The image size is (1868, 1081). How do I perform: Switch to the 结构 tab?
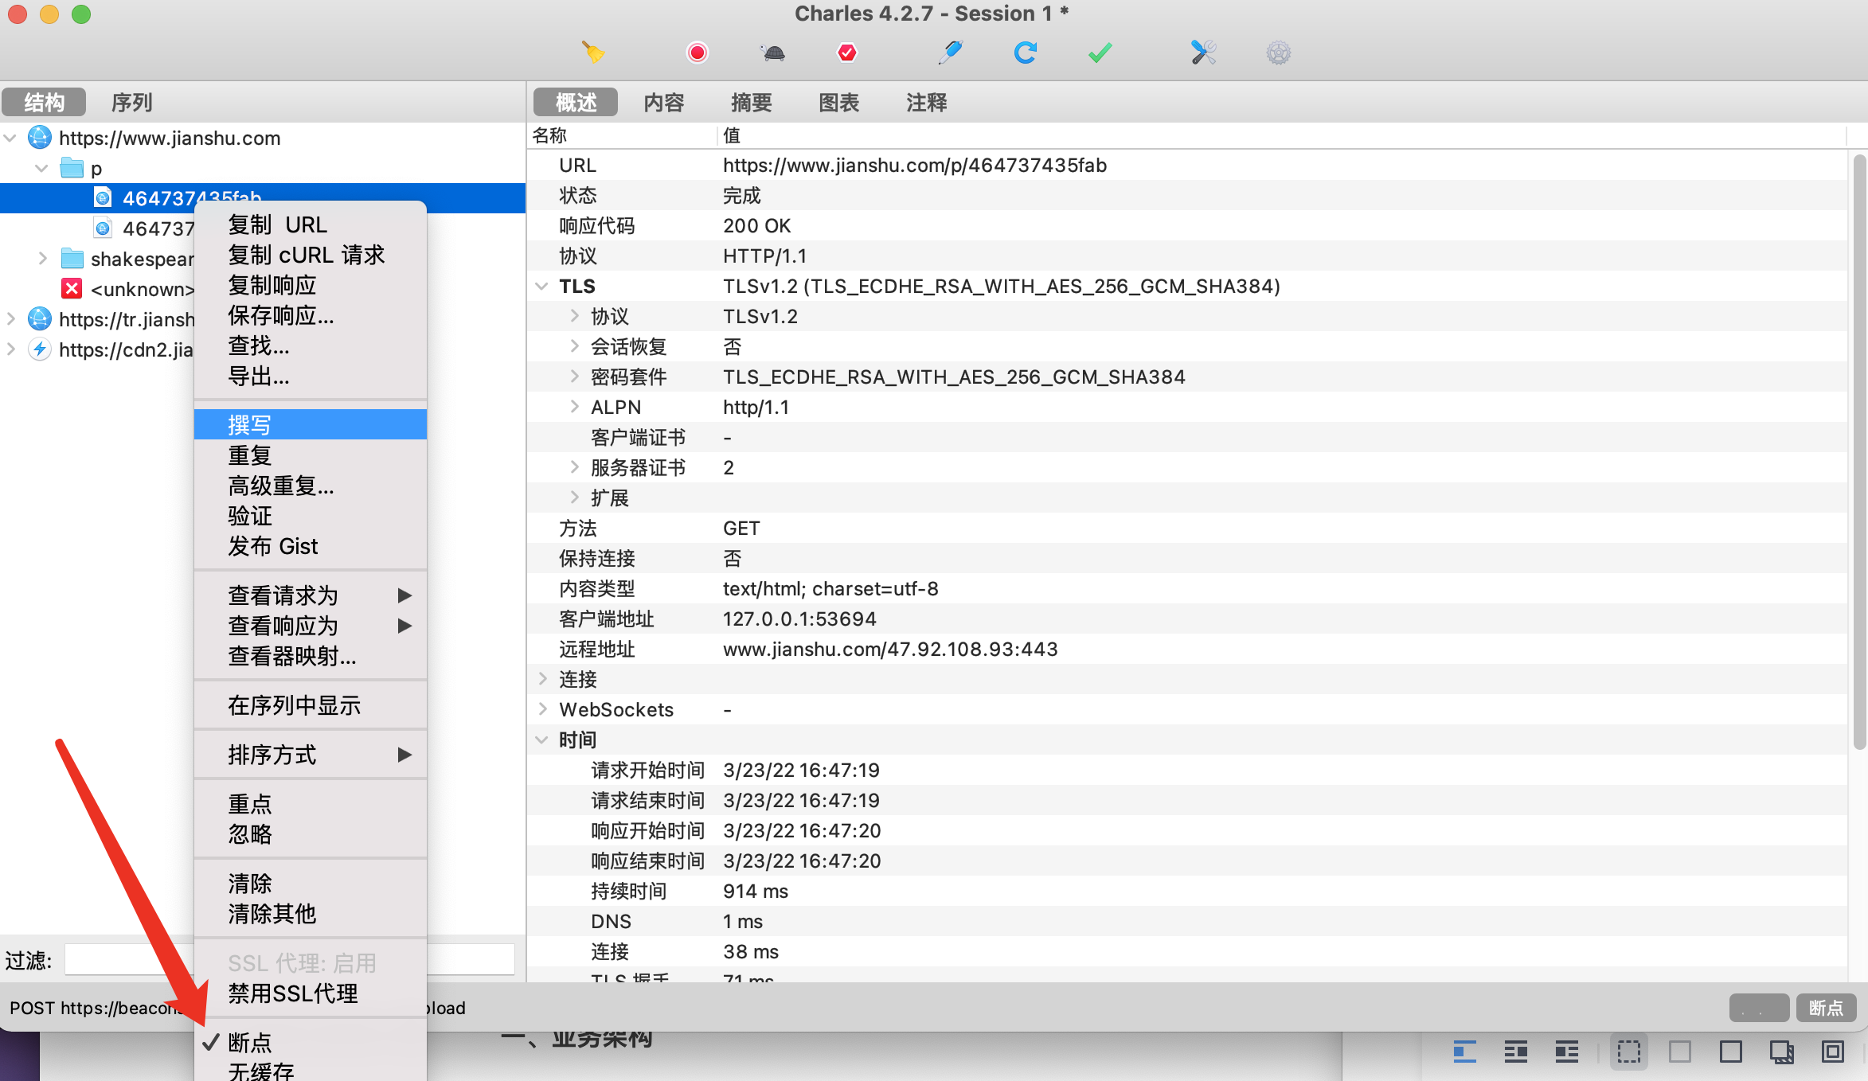point(44,102)
